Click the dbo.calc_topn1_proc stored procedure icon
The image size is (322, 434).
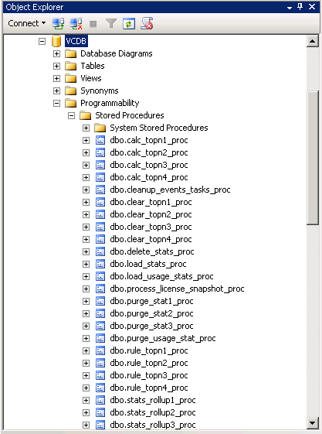click(100, 140)
